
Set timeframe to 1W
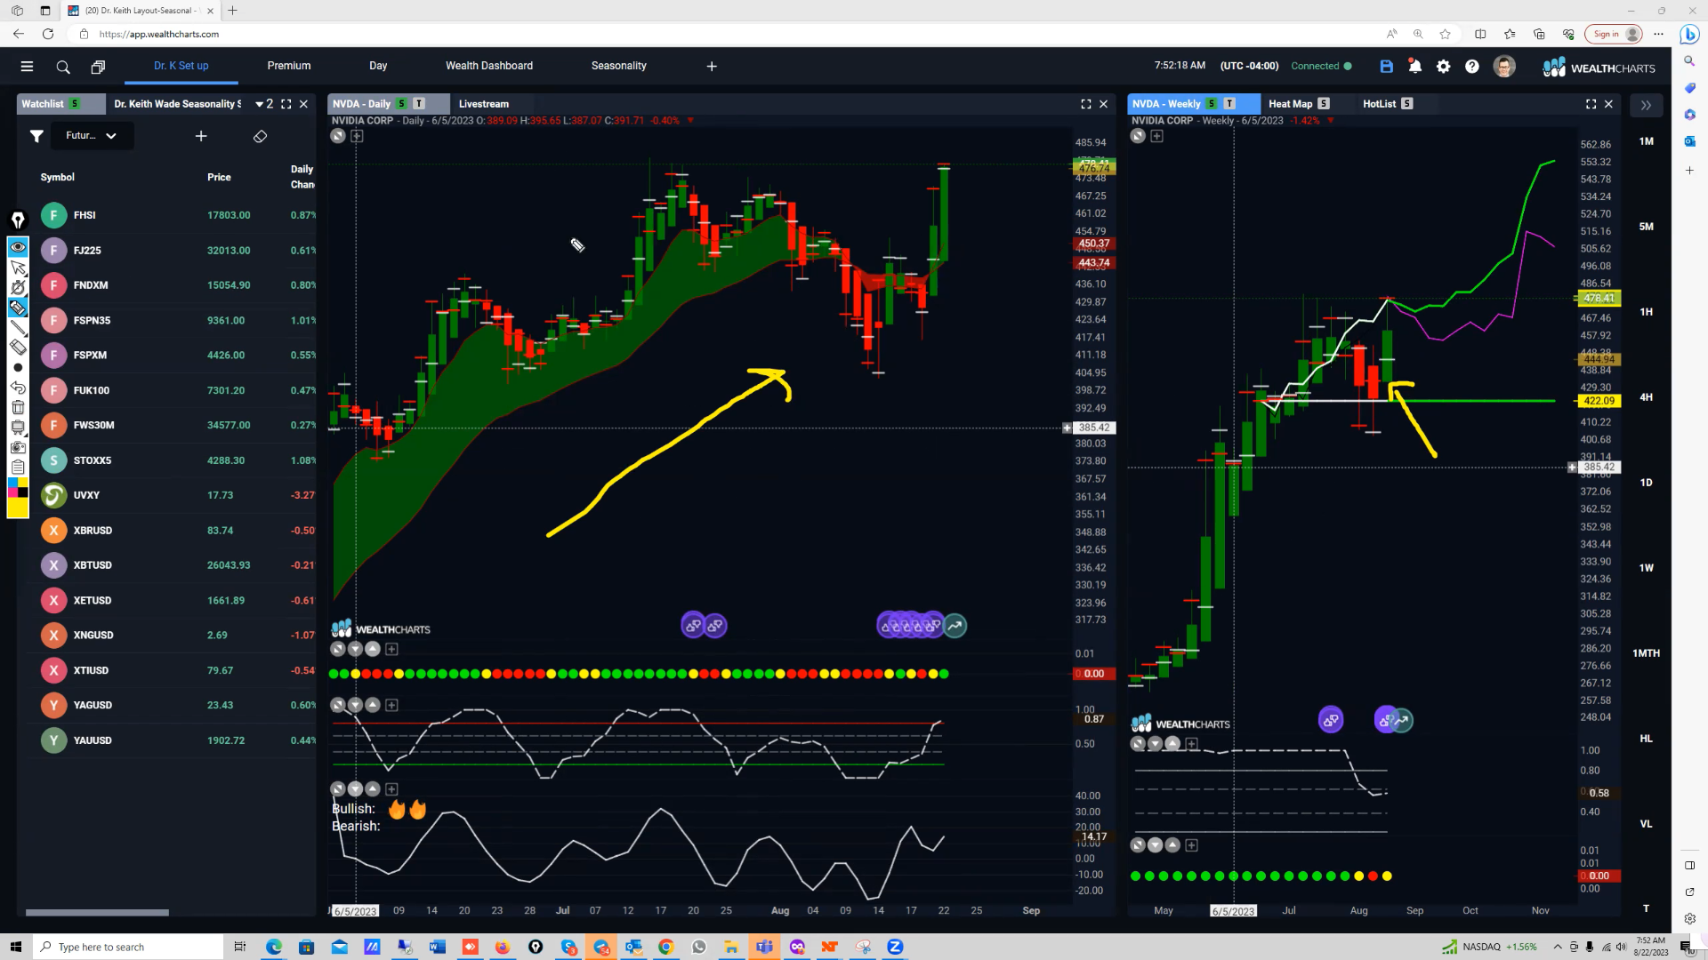(x=1647, y=568)
